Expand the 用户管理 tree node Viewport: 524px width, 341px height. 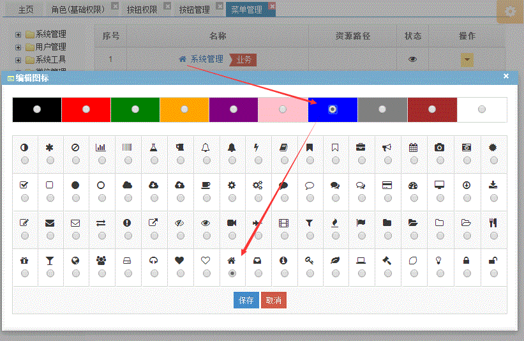coord(18,47)
